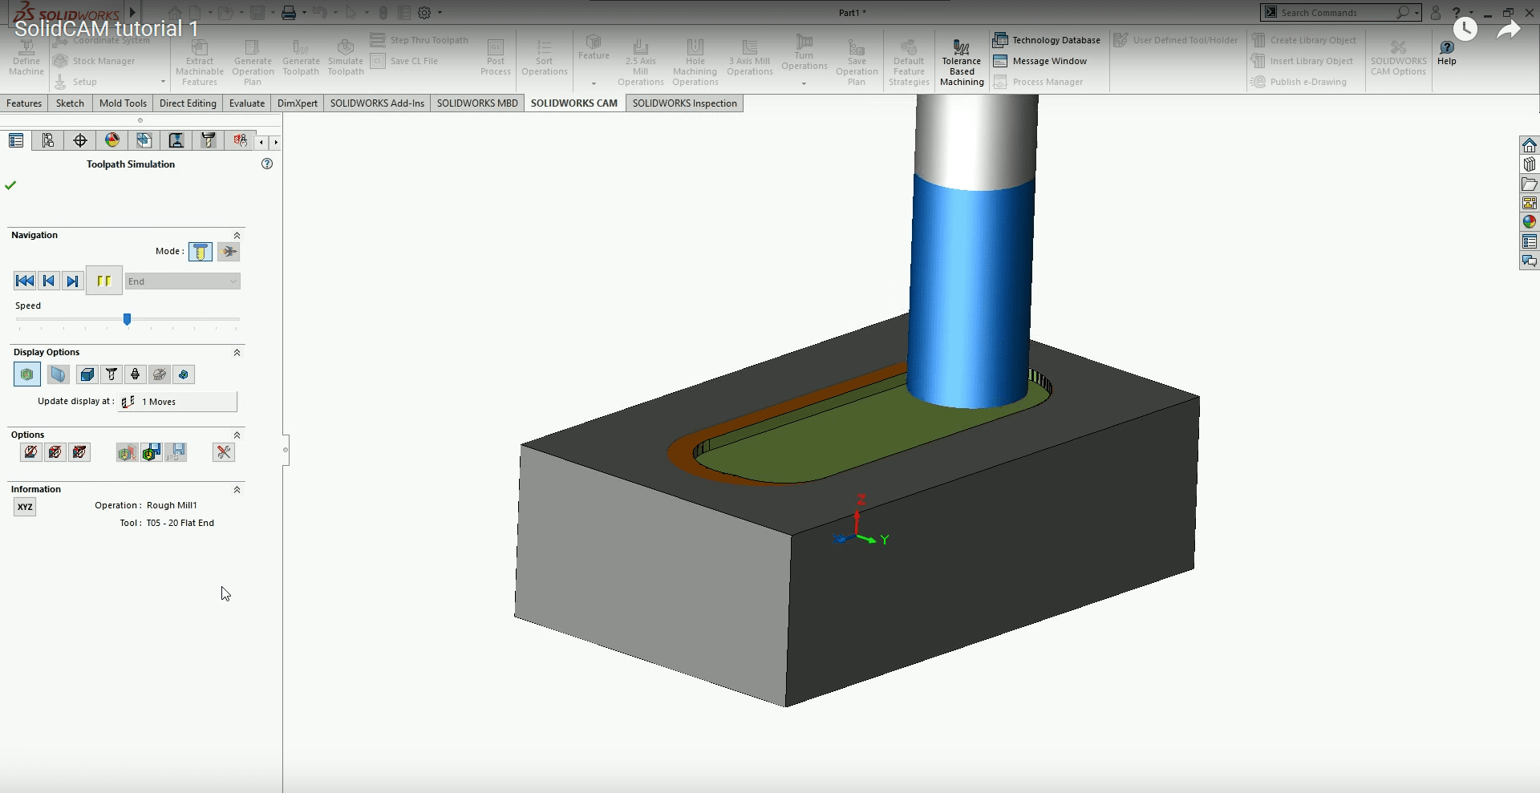Collapse the Navigation section
The height and width of the screenshot is (793, 1540).
click(237, 235)
